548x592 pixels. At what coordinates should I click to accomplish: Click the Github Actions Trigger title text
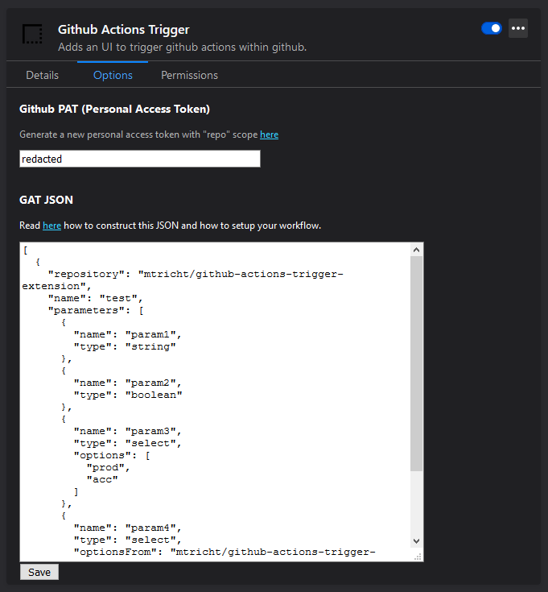pyautogui.click(x=124, y=30)
